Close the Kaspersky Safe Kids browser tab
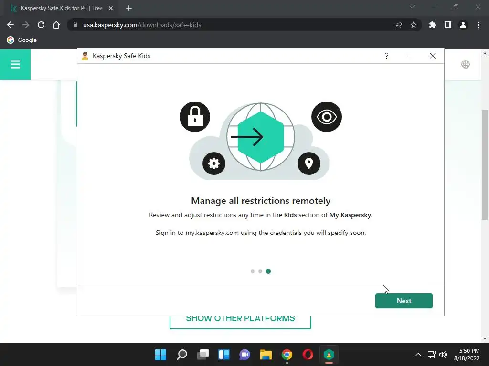 tap(111, 8)
